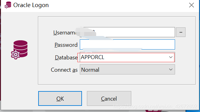Click the Oracle database icon in title bar
Screen dimensions: 200x112
8,5
